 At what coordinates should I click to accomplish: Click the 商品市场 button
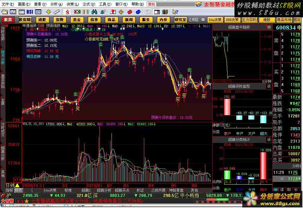click(284, 20)
